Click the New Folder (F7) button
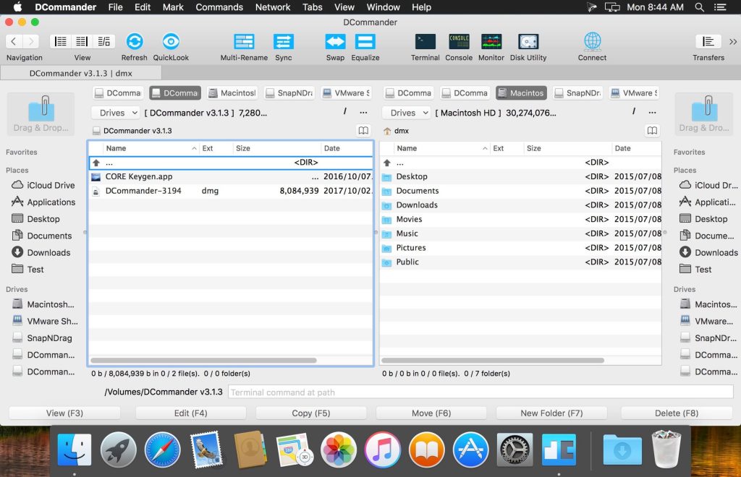Viewport: 741px width, 477px height. 551,413
